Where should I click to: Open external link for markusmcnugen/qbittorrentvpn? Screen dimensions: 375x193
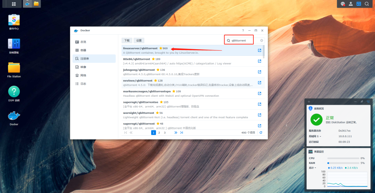[260, 93]
